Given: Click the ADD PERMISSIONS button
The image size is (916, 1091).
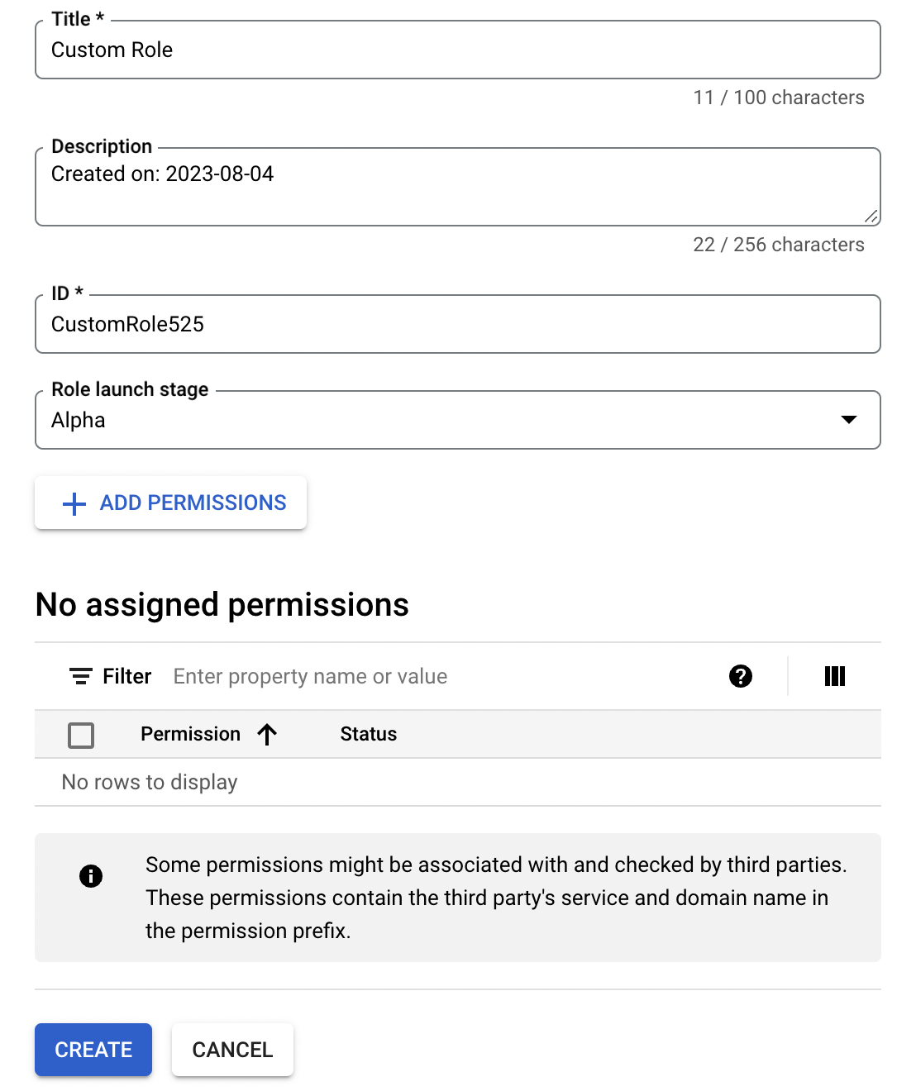Looking at the screenshot, I should coord(170,503).
